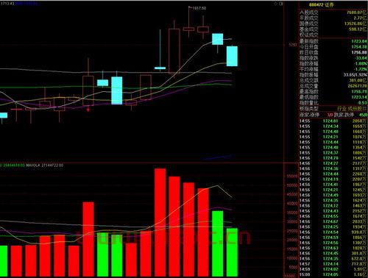This screenshot has height=278, width=368.
Task: Open the 行业 link in 板指类型 row
Action: click(x=342, y=108)
